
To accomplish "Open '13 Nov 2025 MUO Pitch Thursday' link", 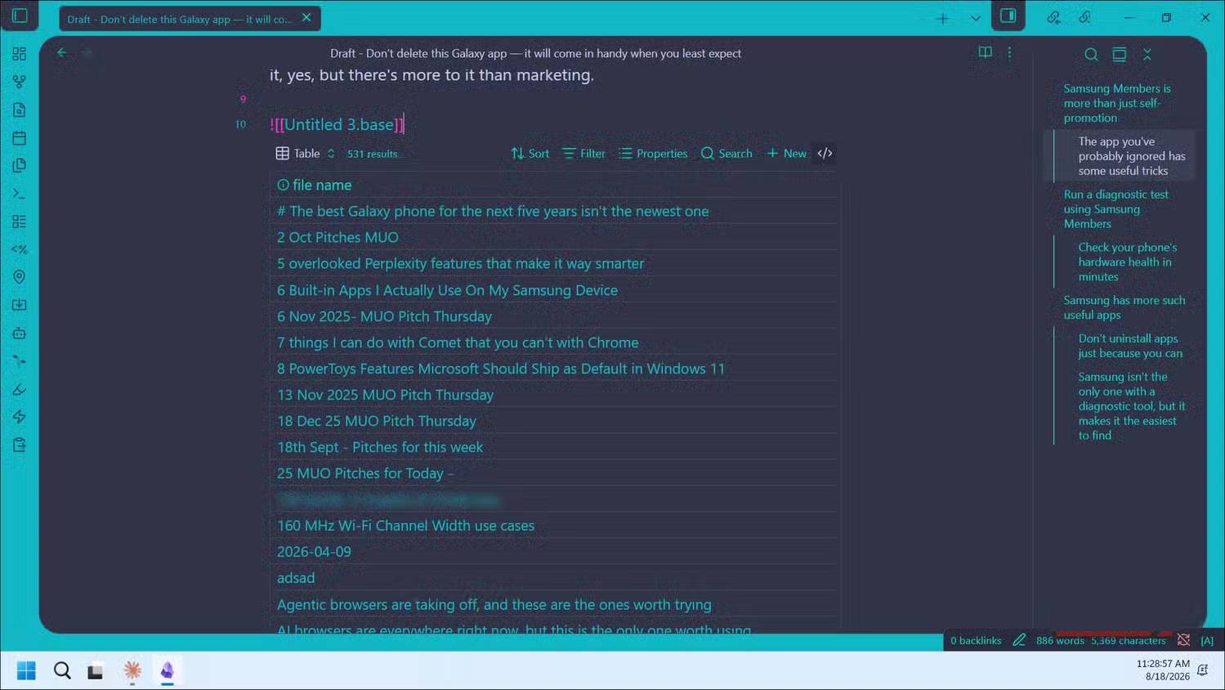I will point(385,395).
